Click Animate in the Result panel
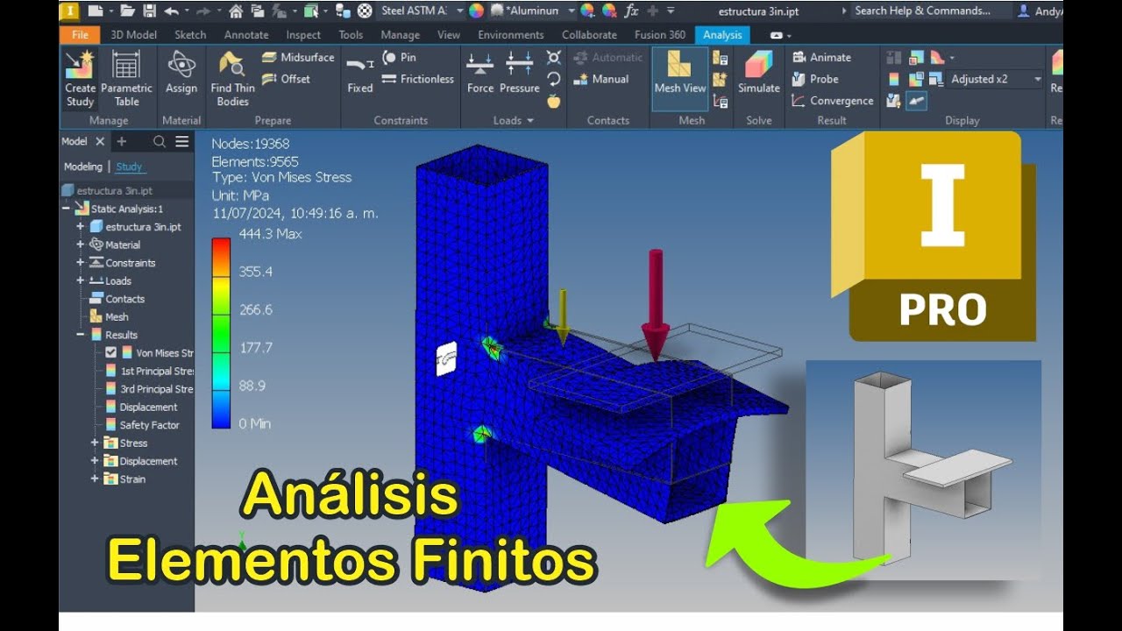The width and height of the screenshot is (1122, 631). 821,57
